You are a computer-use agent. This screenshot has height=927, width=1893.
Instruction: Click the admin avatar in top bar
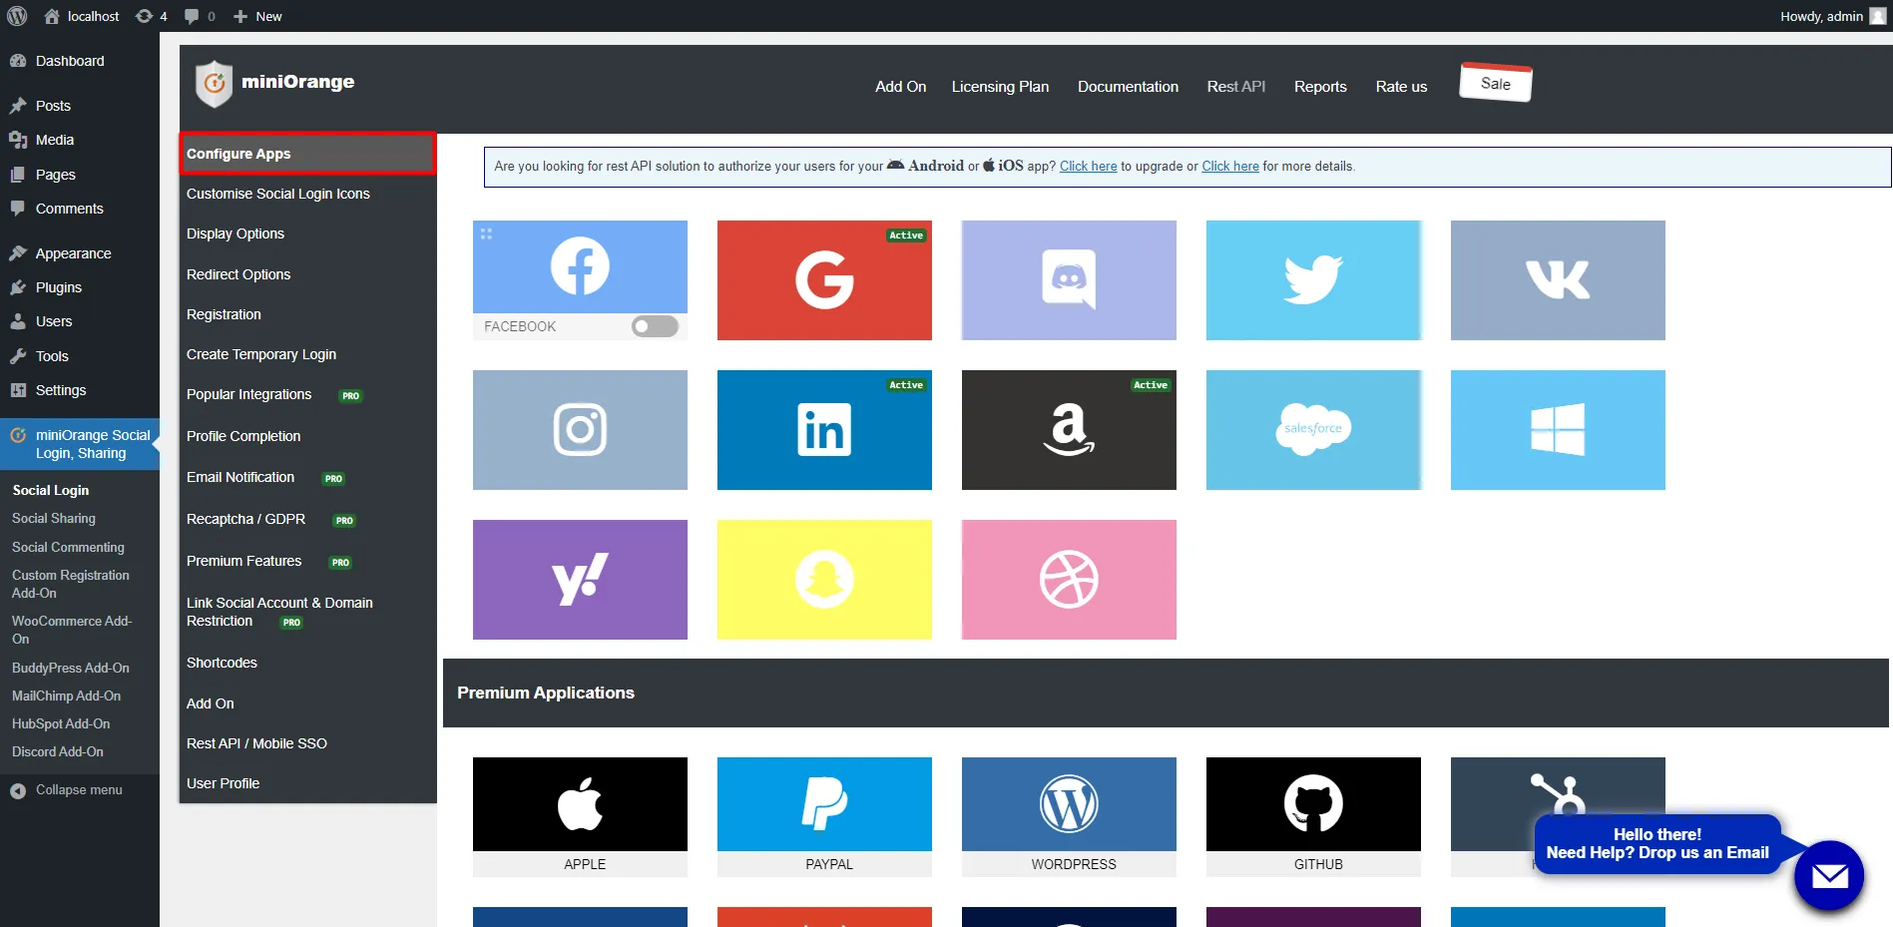click(1877, 16)
